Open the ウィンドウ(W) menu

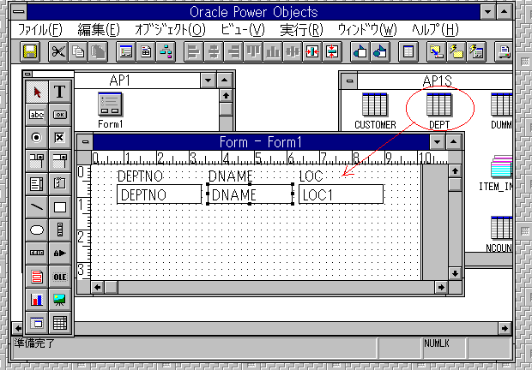(x=367, y=30)
